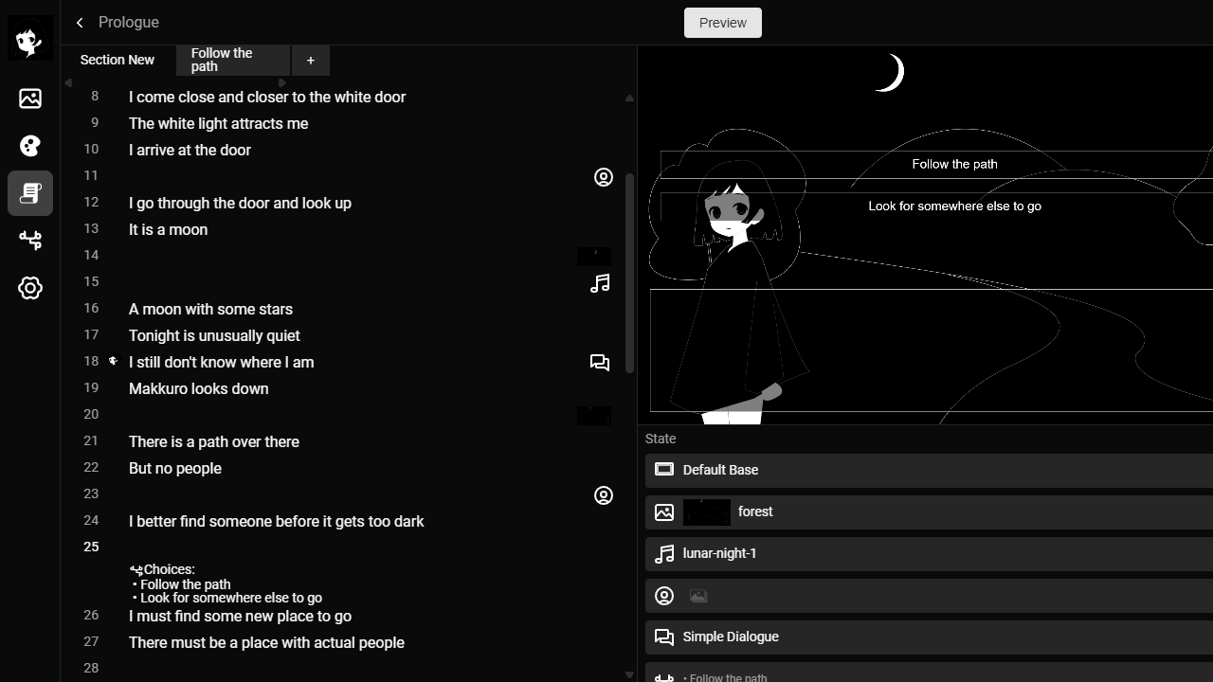This screenshot has width=1213, height=682.
Task: Click the Preview button
Action: click(x=723, y=23)
